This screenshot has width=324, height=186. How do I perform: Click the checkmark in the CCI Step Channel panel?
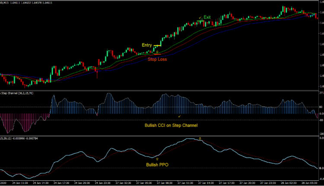(179, 116)
